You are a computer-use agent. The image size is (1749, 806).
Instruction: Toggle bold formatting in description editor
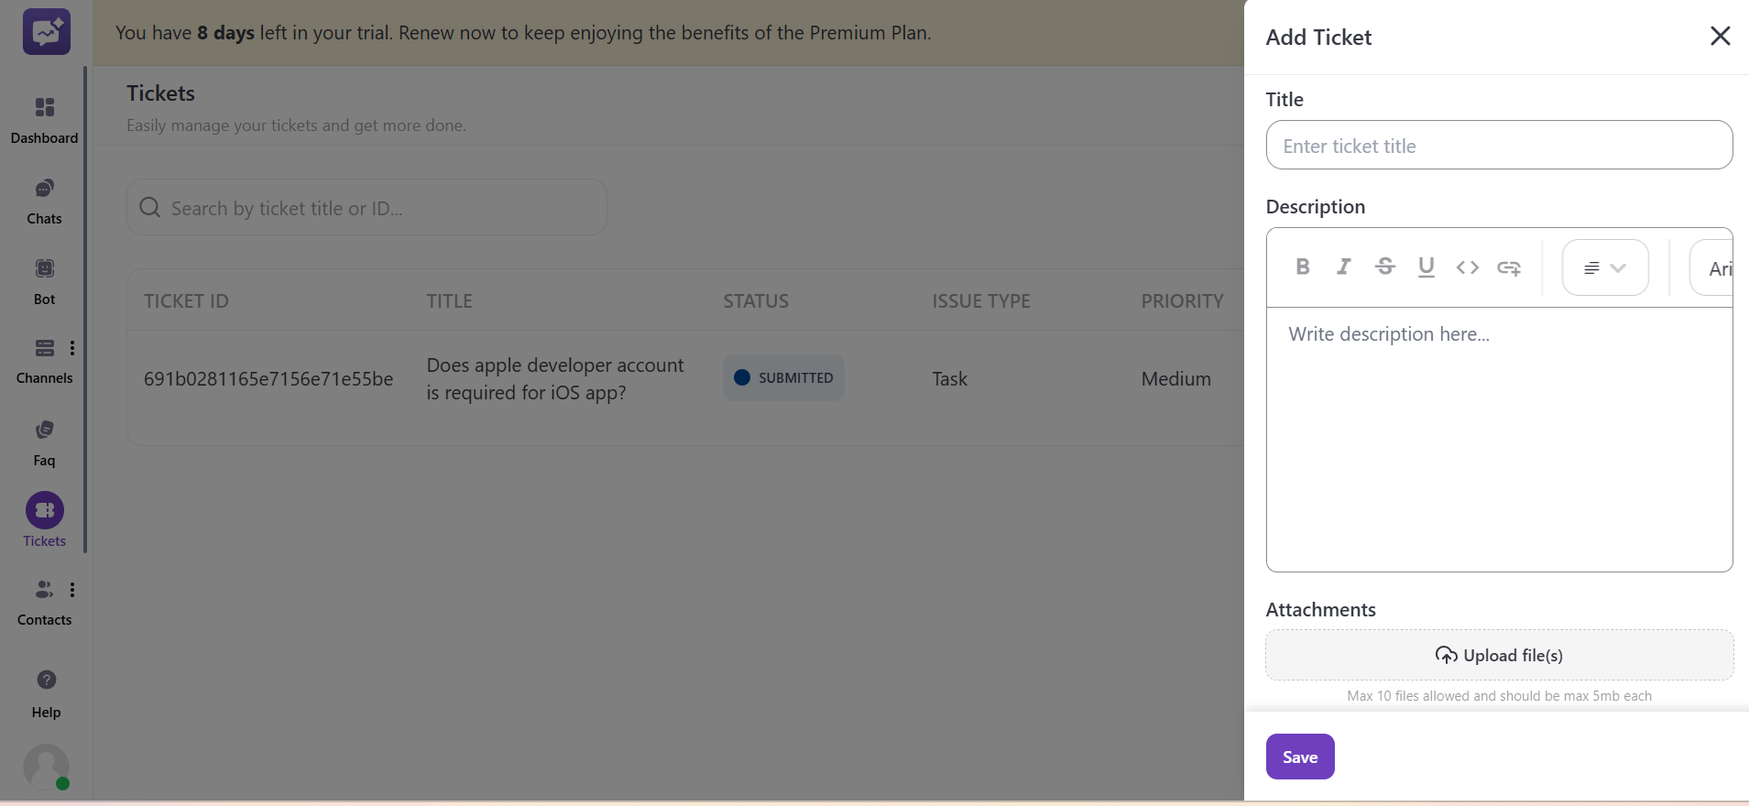coord(1303,267)
